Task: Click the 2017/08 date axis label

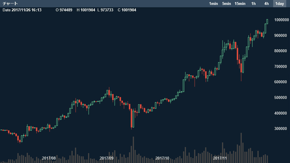Action: (x=49, y=158)
